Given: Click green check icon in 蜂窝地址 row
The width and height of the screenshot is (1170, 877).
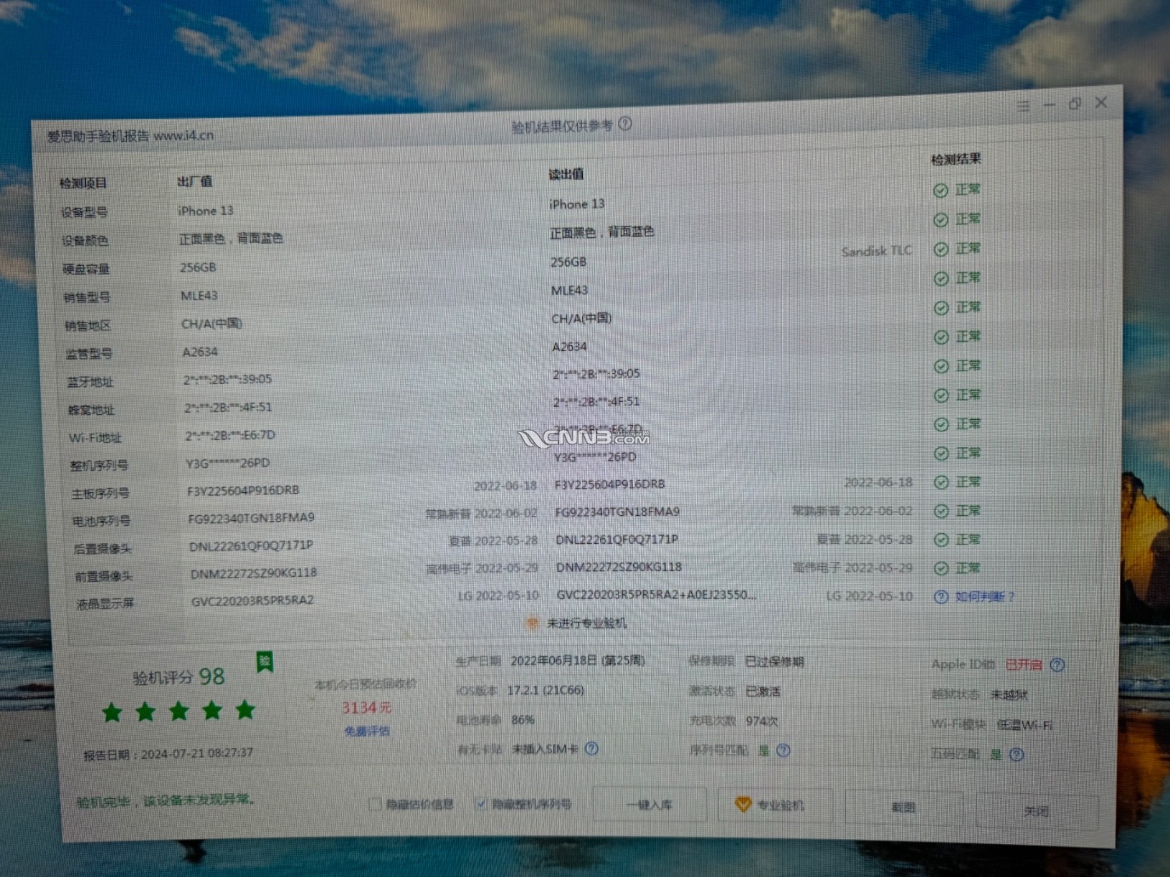Looking at the screenshot, I should tap(941, 396).
